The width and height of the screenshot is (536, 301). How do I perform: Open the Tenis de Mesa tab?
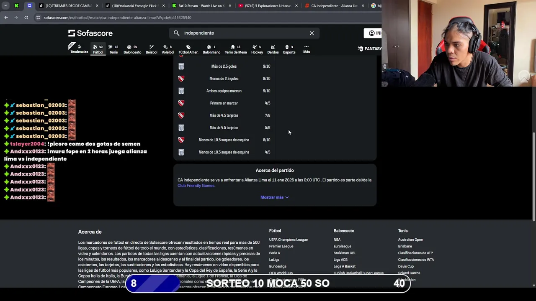236,49
